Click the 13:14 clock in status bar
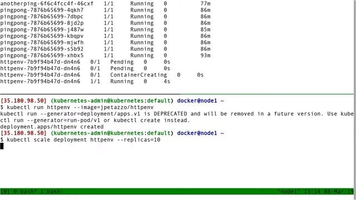Screen dimensions: 356x200 click(313, 192)
